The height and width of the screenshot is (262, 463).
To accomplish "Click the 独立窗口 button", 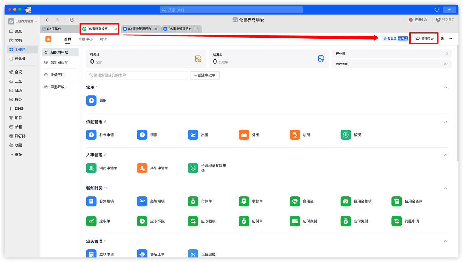I will [445, 20].
